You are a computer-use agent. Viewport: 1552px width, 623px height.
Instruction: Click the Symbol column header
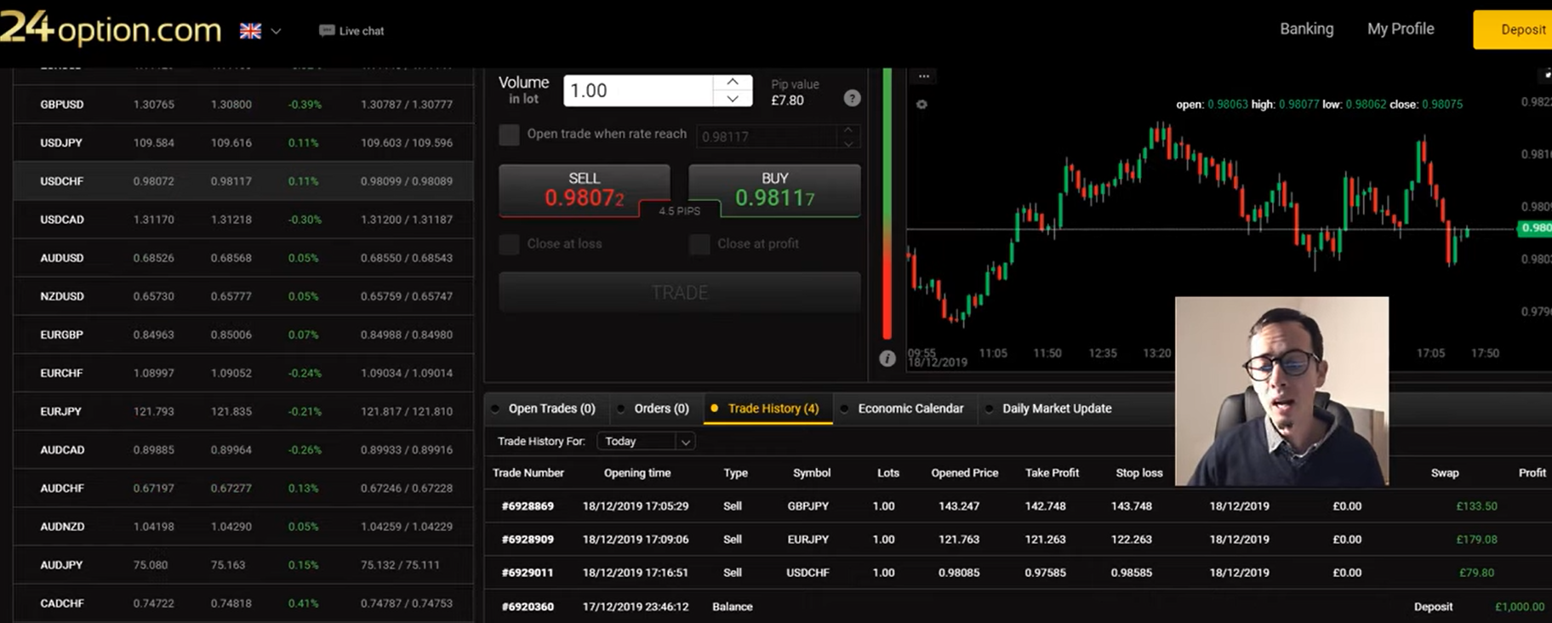812,473
